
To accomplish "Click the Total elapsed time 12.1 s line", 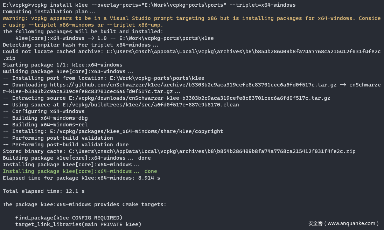I will pyautogui.click(x=43, y=191).
